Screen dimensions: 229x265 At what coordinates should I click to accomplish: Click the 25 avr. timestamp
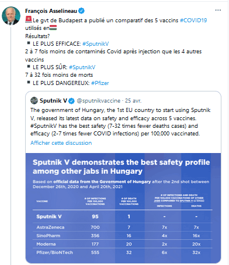point(133,101)
